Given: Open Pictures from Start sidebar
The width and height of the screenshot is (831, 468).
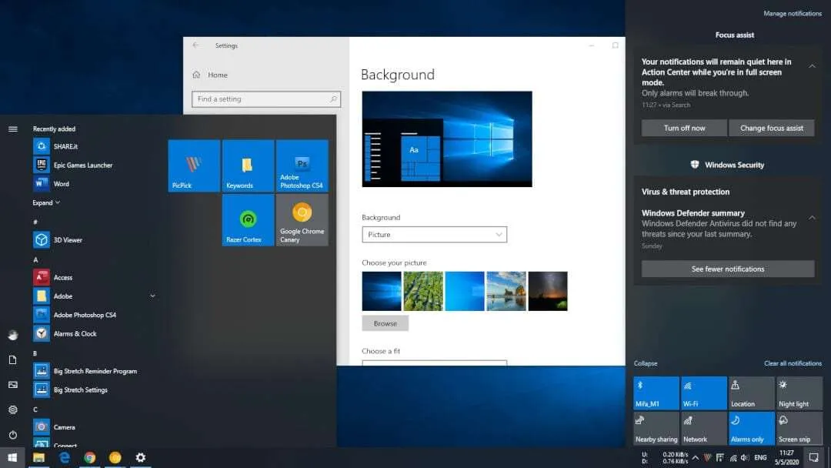Looking at the screenshot, I should 13,385.
